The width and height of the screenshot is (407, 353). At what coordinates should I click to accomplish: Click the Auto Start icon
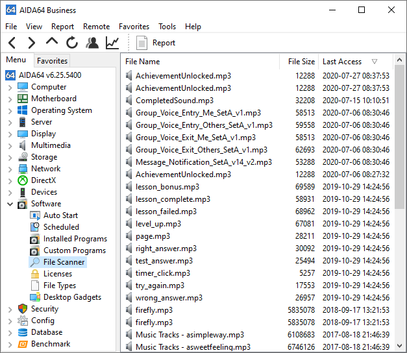pyautogui.click(x=35, y=215)
